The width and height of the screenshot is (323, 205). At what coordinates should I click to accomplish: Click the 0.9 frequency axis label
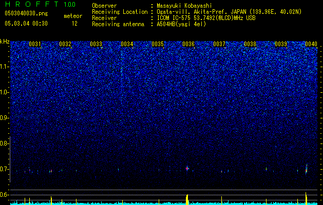(5, 118)
